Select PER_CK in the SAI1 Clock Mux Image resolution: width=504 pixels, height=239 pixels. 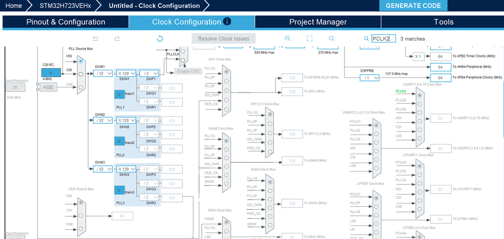pos(227,109)
